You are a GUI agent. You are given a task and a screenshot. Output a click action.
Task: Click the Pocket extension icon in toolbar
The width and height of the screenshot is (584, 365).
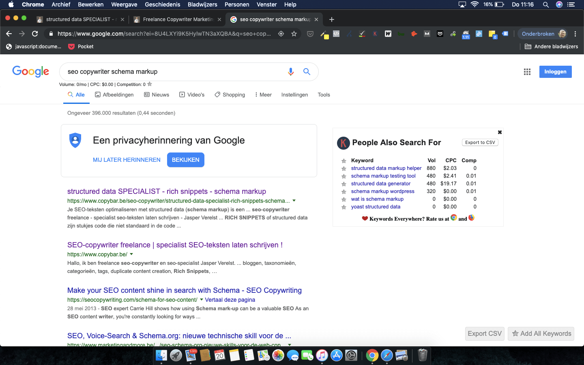(310, 34)
